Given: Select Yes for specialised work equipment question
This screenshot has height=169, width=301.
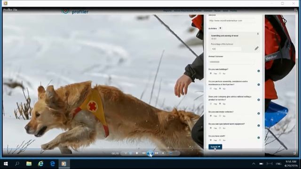Looking at the screenshot, I should tap(211, 128).
